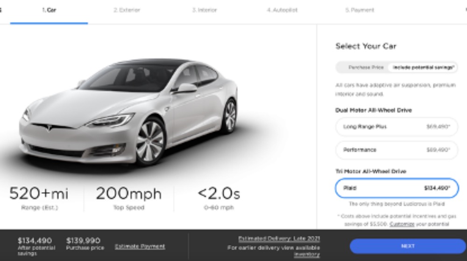Click the 'Top Speed' caption

click(x=129, y=207)
